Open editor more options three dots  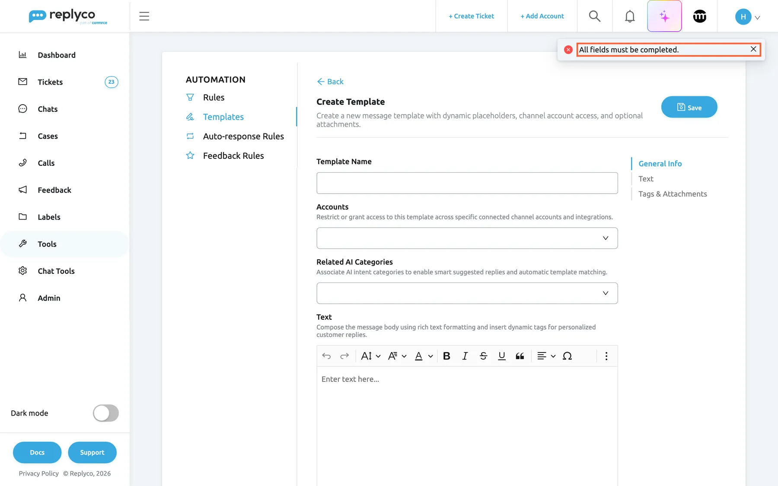(x=606, y=356)
